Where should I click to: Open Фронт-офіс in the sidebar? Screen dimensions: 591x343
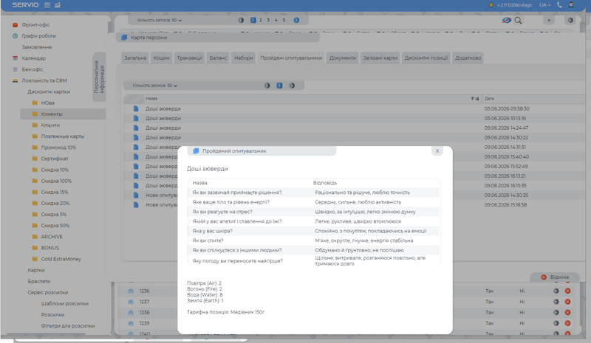(x=35, y=25)
